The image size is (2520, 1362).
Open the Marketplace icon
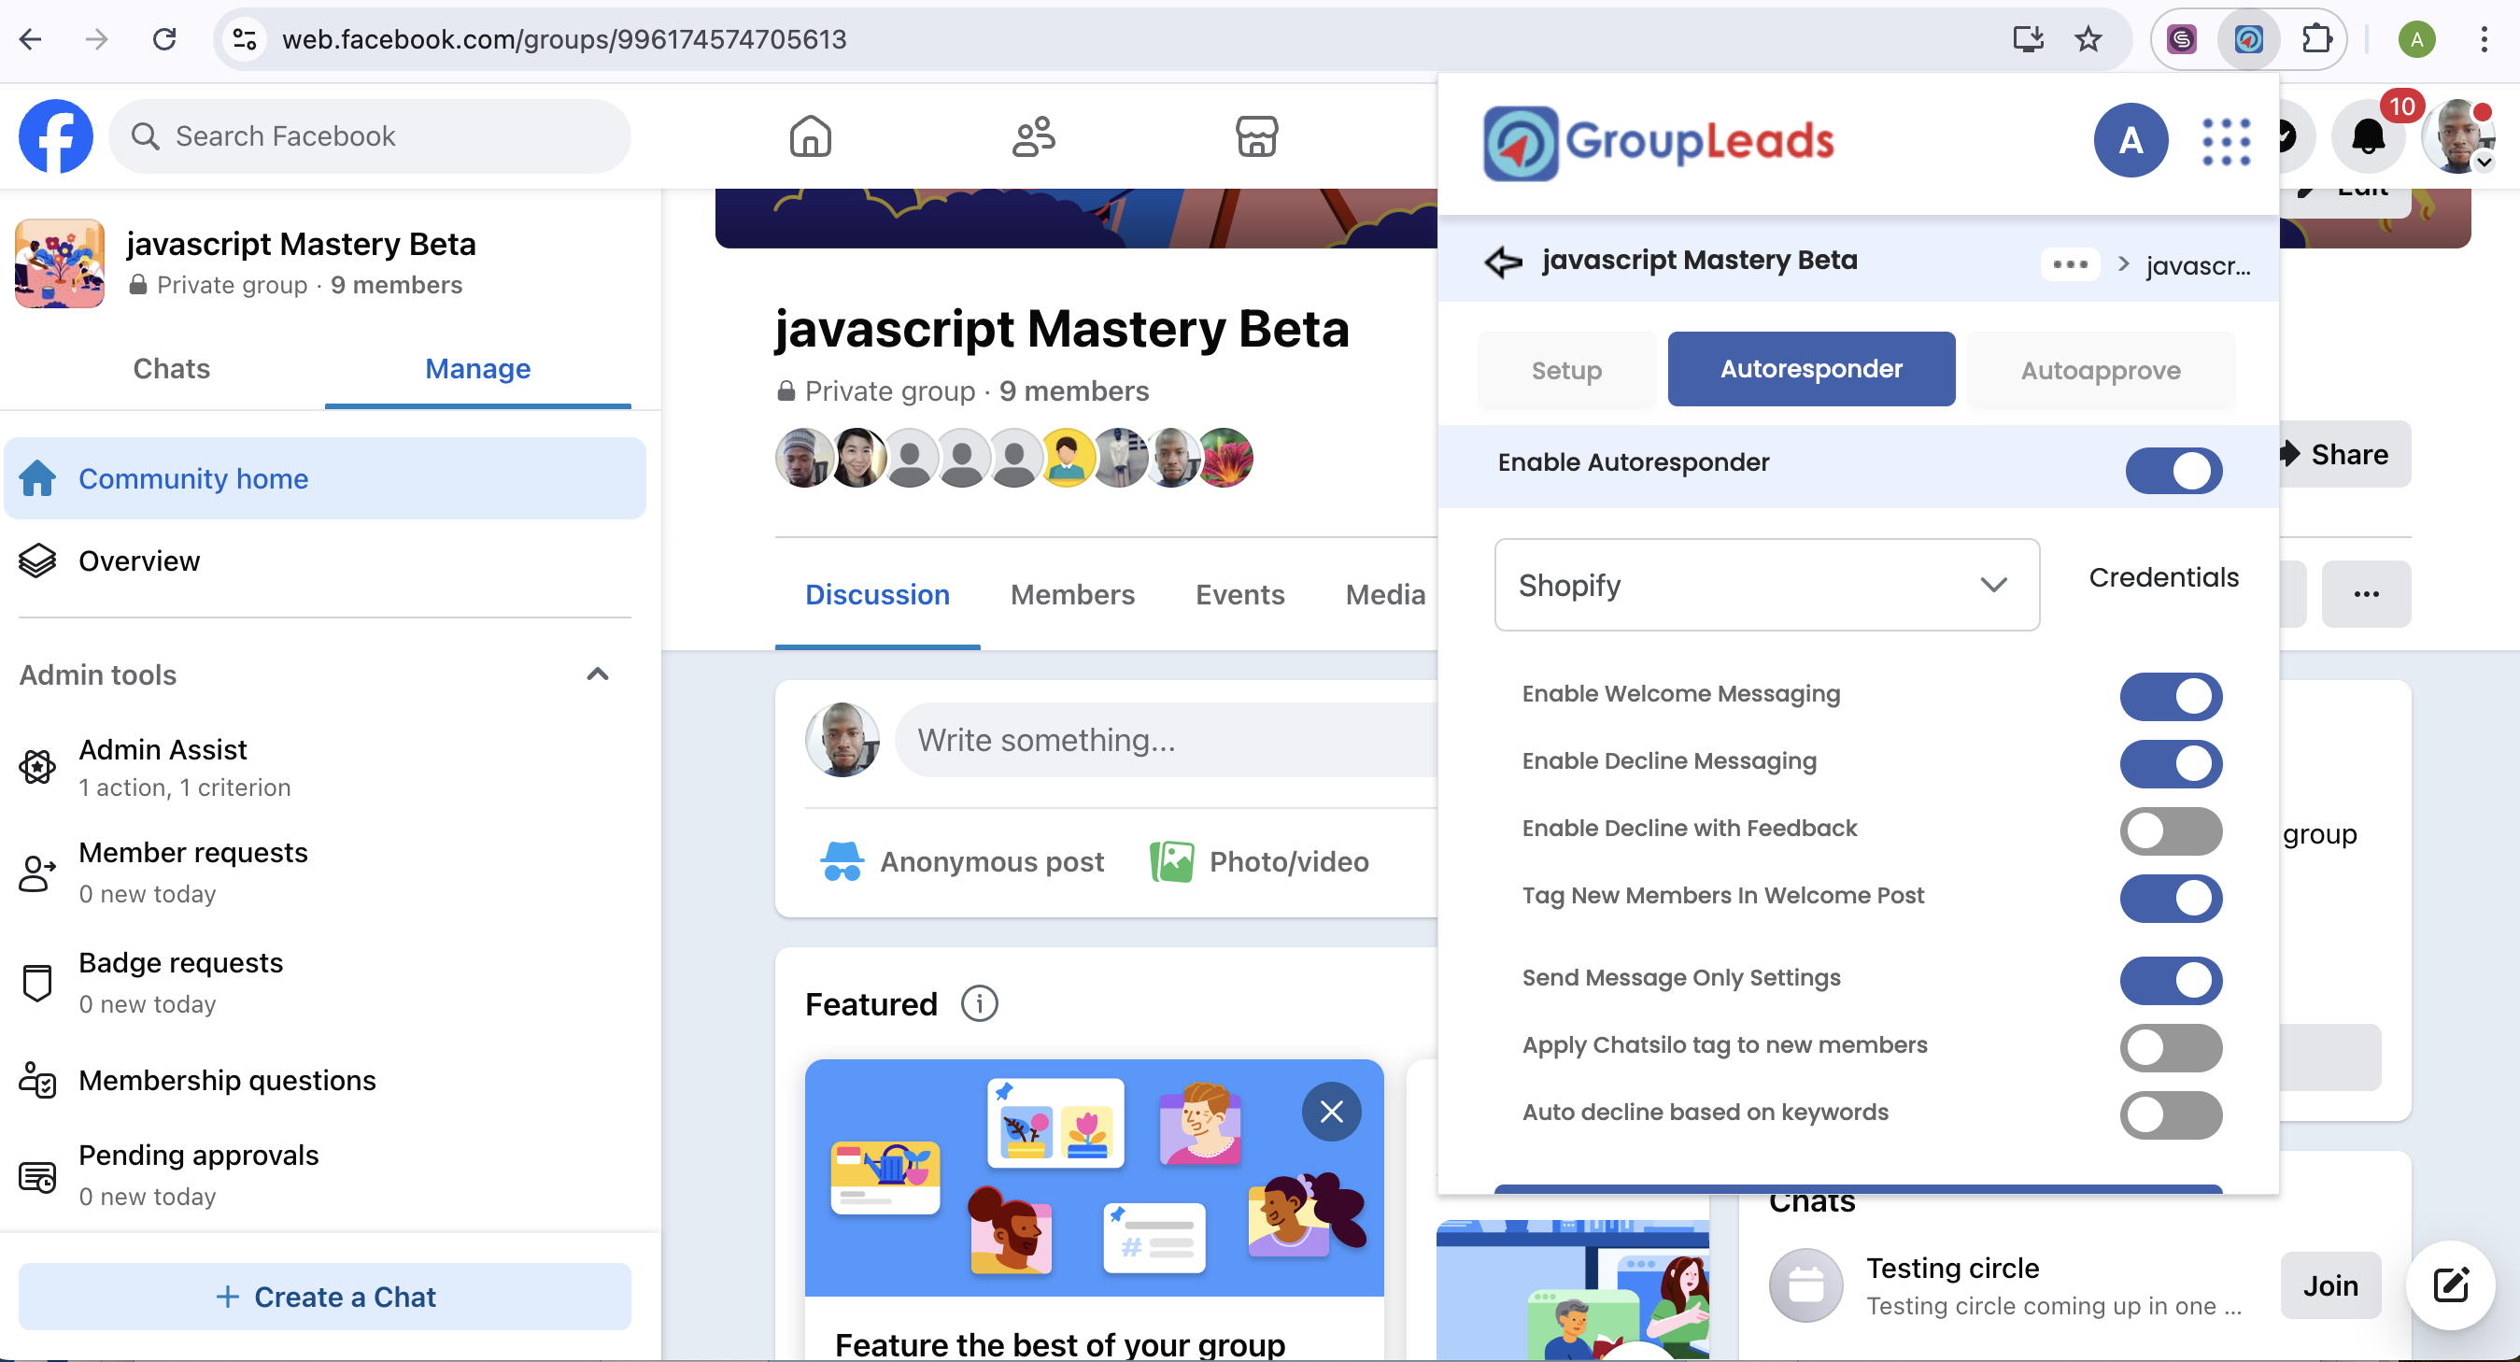pyautogui.click(x=1256, y=136)
